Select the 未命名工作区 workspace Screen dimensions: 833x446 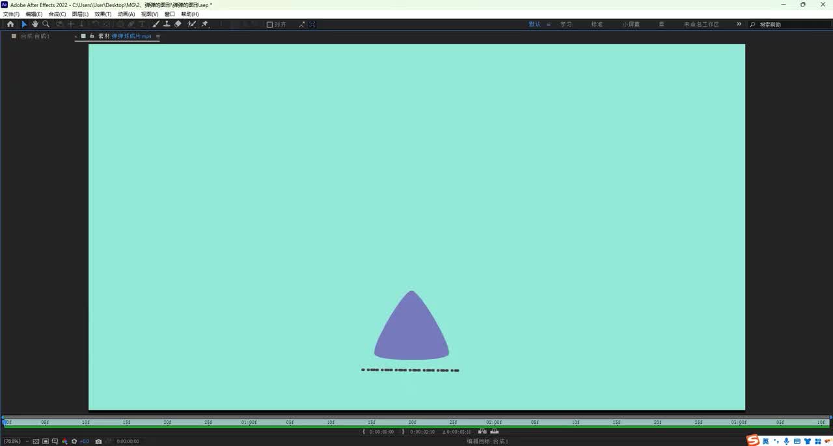[702, 24]
